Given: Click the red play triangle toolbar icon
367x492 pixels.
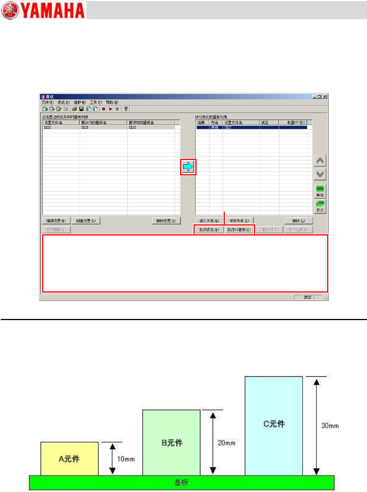Looking at the screenshot, I should (x=110, y=109).
